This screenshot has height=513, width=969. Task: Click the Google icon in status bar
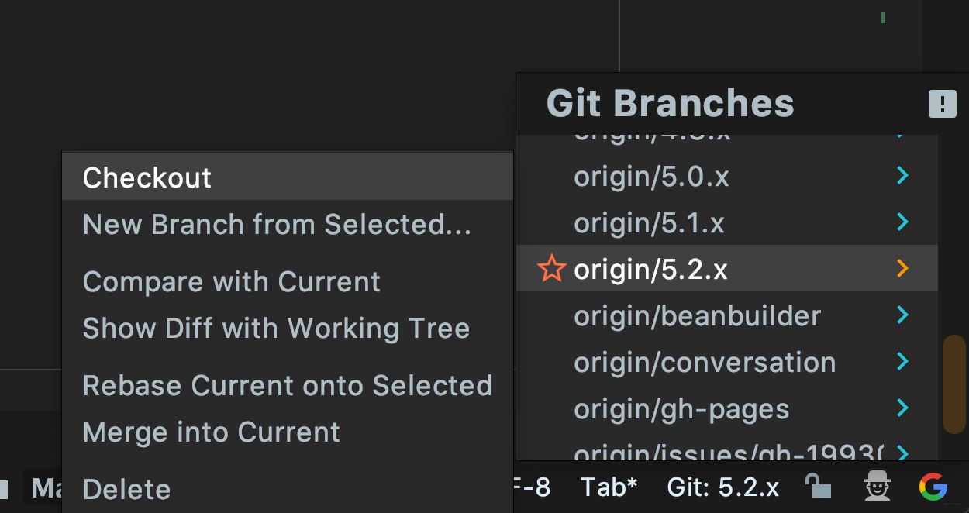click(x=933, y=487)
